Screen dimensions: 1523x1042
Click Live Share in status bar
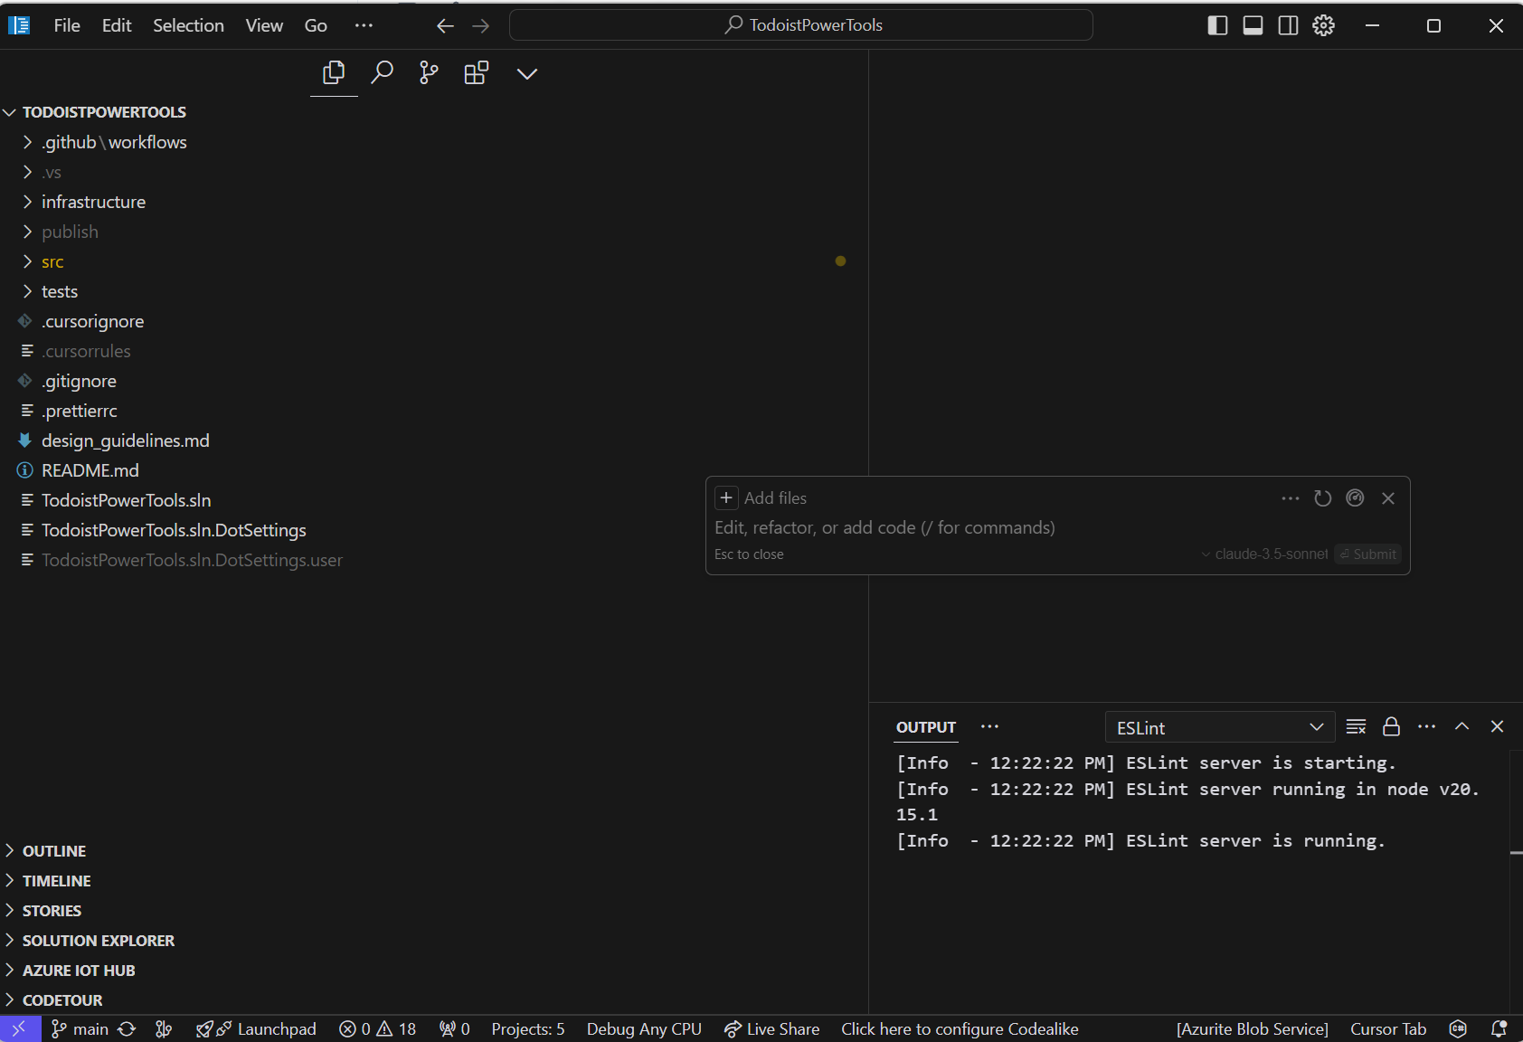coord(772,1029)
